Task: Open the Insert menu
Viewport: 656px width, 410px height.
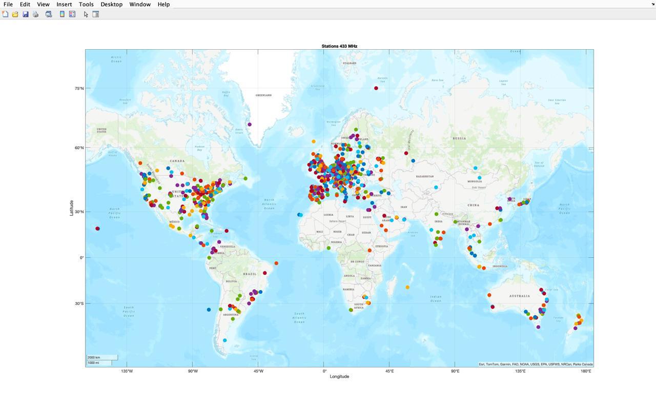Action: pos(64,4)
